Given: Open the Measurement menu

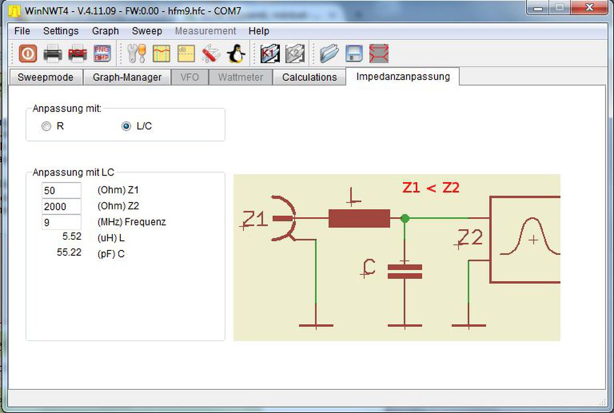Looking at the screenshot, I should point(205,31).
